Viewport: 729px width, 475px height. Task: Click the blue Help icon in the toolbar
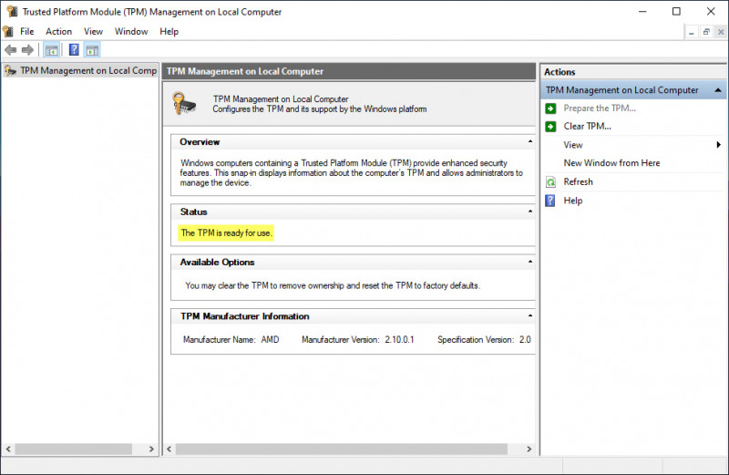(x=74, y=50)
